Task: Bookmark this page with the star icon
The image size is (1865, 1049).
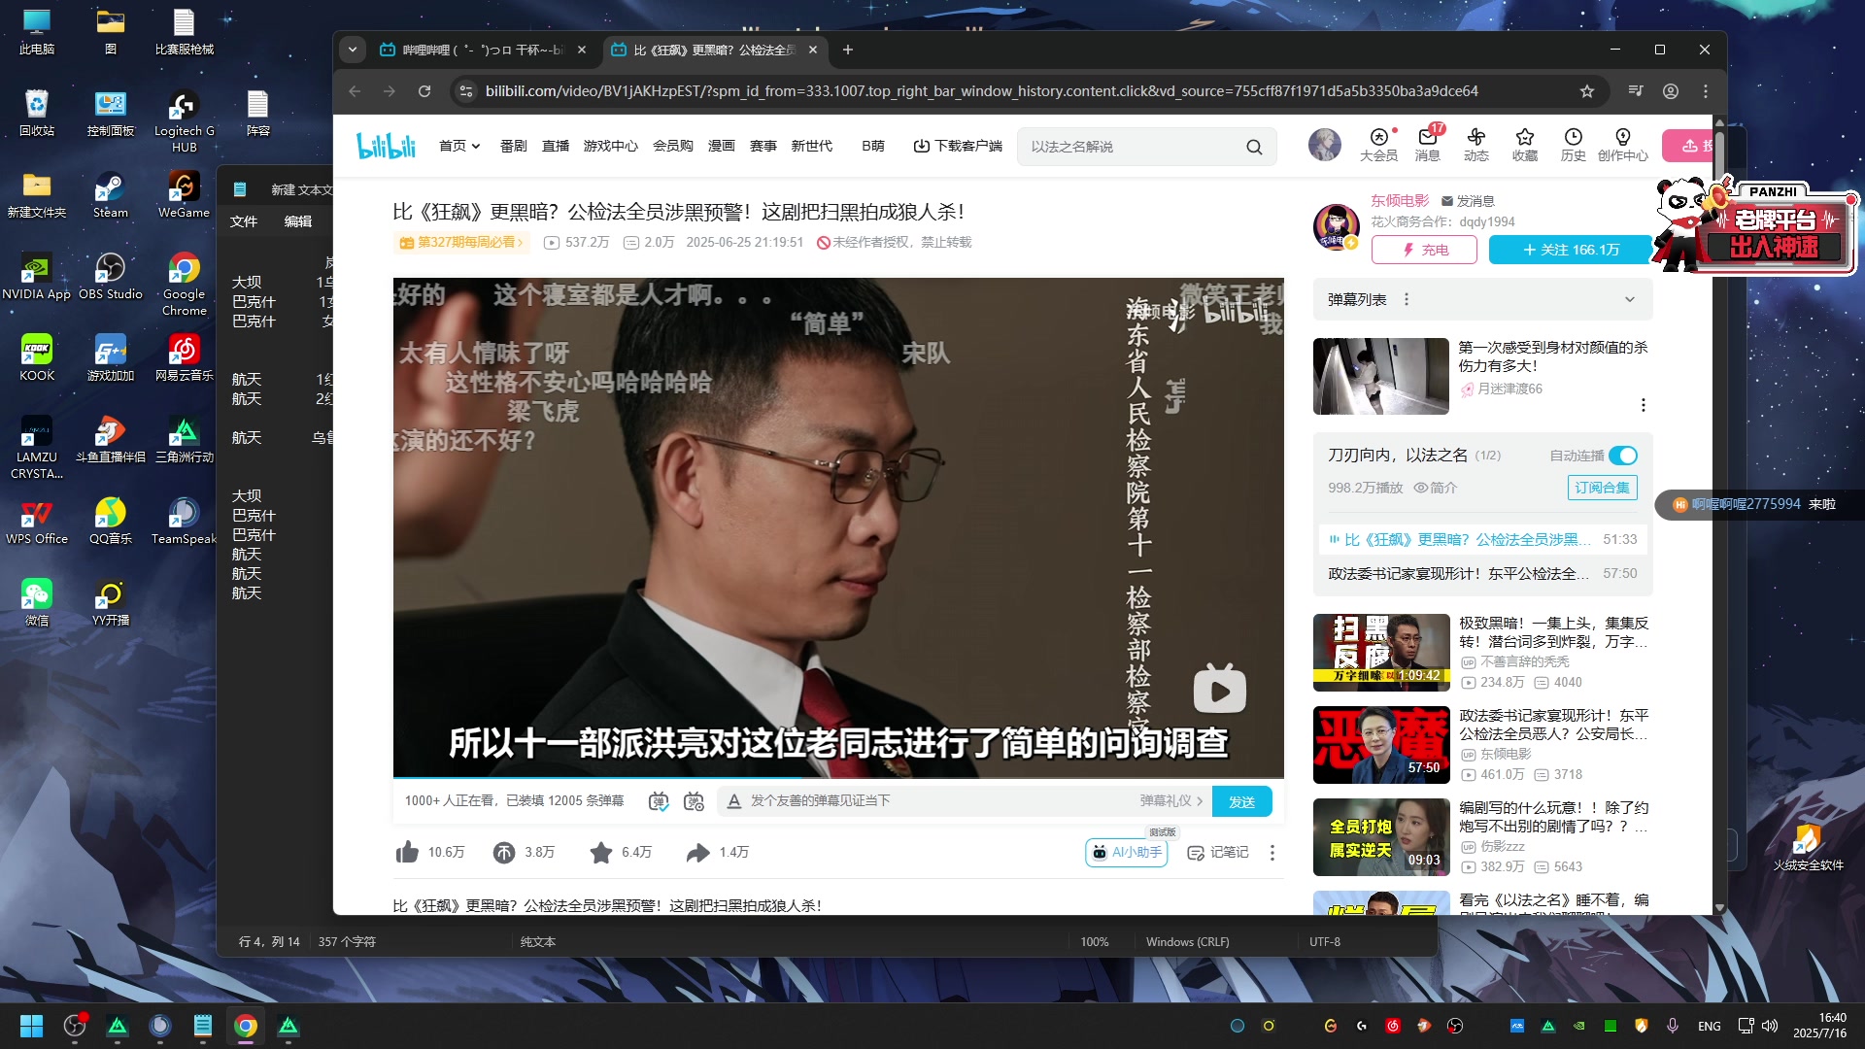Action: tap(1587, 91)
